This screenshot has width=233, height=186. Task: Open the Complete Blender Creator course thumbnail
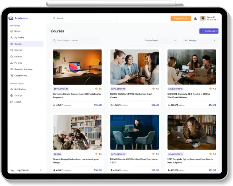click(77, 67)
